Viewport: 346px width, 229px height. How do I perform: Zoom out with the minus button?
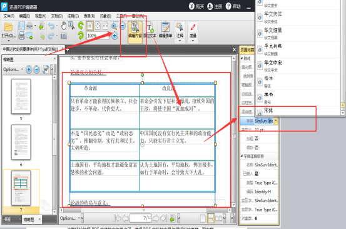tap(122, 26)
